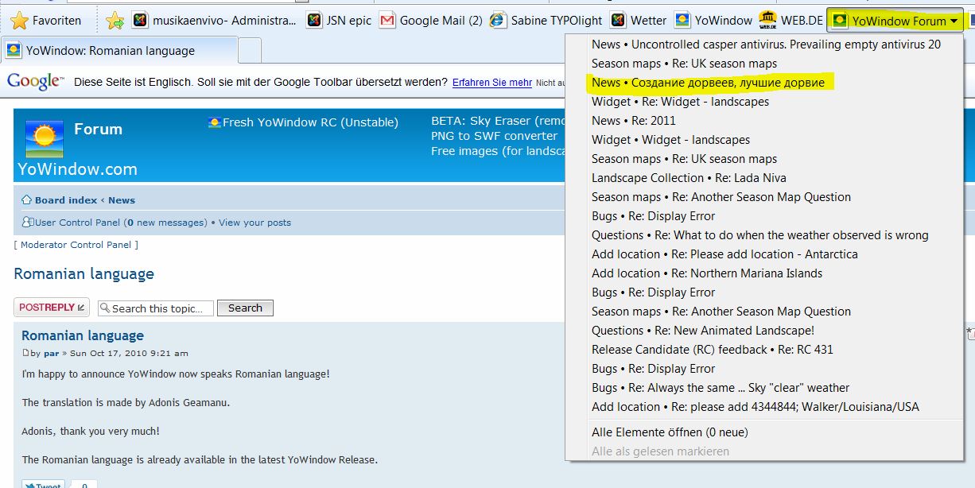Choose Alle Elemente öffnen (0 neue)

click(x=670, y=432)
